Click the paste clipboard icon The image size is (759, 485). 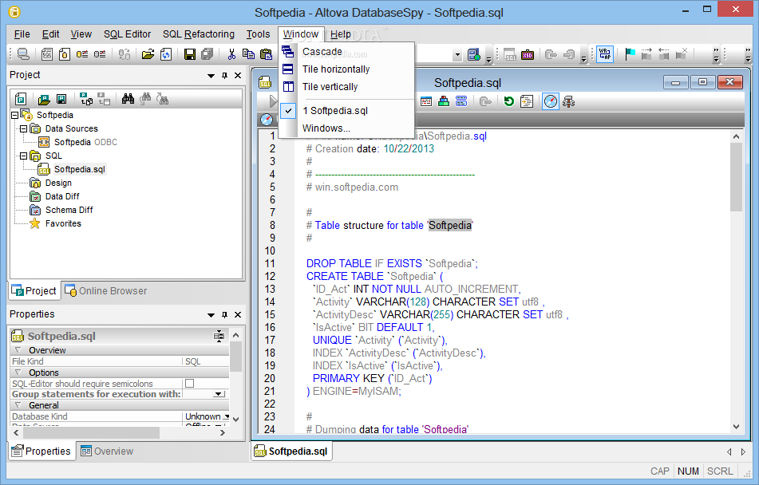(x=266, y=53)
